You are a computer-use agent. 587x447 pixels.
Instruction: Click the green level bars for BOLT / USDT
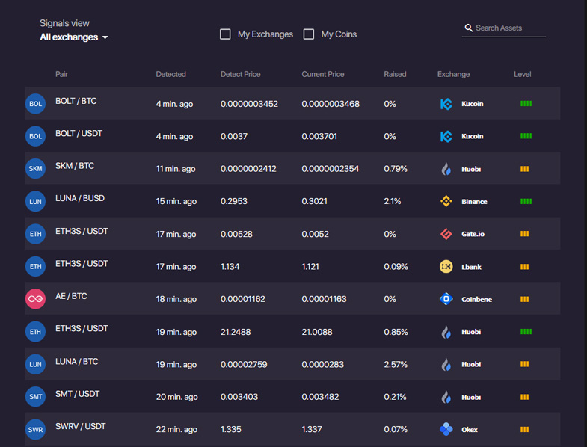coord(526,136)
